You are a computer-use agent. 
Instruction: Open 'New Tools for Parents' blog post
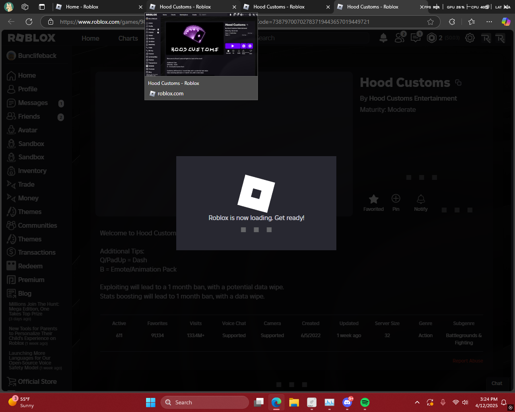[33, 336]
